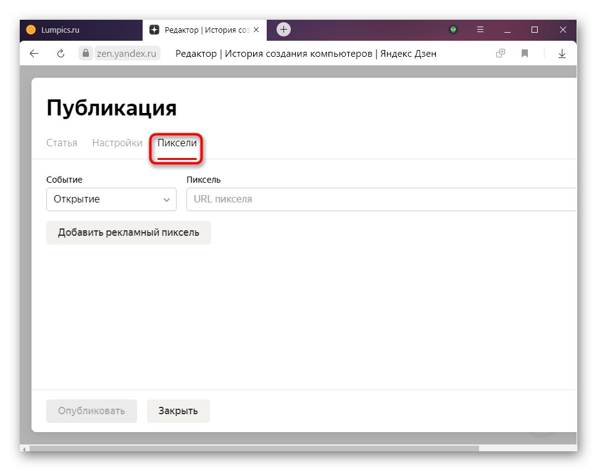The width and height of the screenshot is (597, 471).
Task: Switch to the Настройки tab
Action: click(117, 142)
